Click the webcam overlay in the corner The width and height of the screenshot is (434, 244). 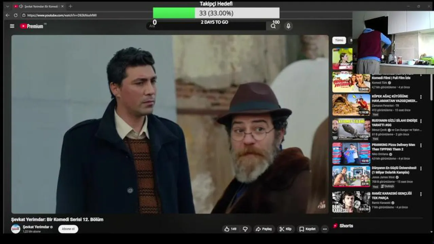(x=393, y=43)
